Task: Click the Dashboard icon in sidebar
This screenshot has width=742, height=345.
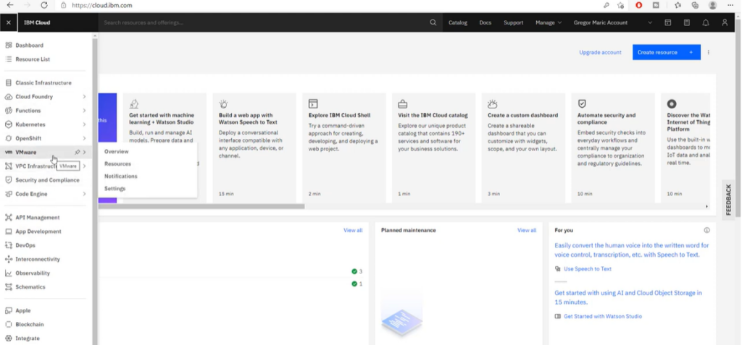Action: pos(8,46)
